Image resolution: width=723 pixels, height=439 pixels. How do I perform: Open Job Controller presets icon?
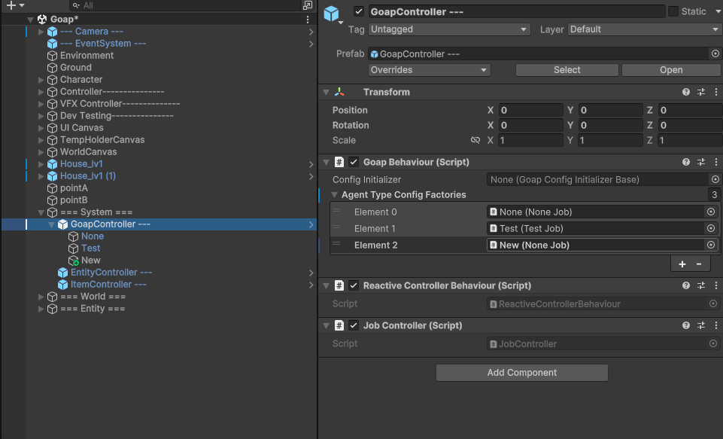(x=701, y=325)
